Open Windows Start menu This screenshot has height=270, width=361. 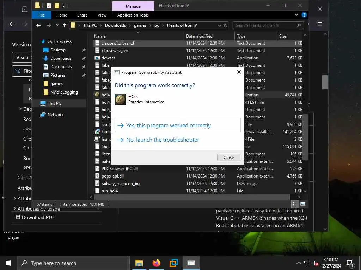[8, 263]
